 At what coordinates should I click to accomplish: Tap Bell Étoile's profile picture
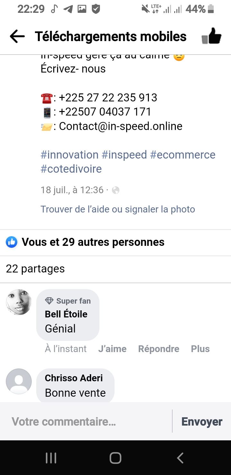tap(19, 302)
